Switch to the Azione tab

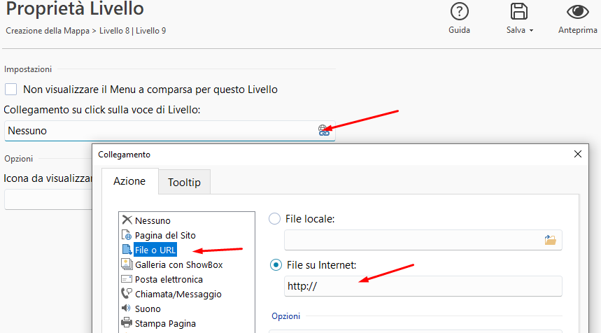pyautogui.click(x=129, y=181)
